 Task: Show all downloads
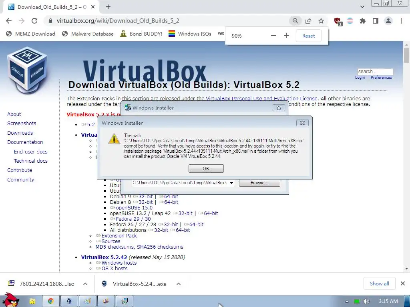[x=380, y=283]
